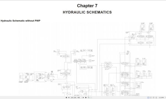The image size is (166, 99).
Task: Click the Chapter 7 heading
Action: [87, 6]
